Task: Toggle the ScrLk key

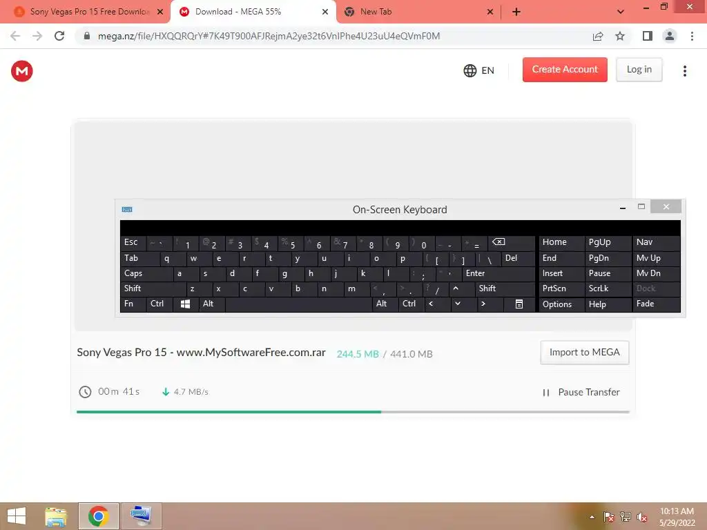Action: tap(608, 289)
